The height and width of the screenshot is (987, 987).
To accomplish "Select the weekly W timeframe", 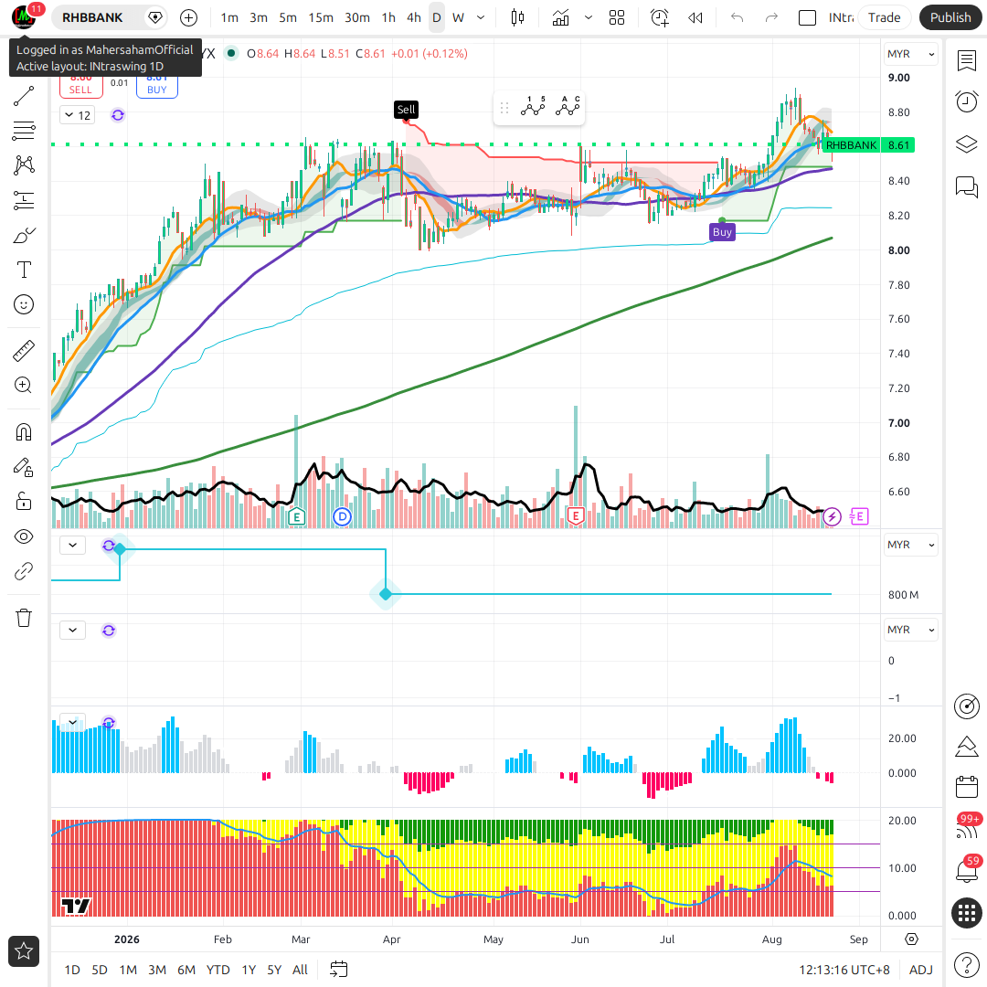I will [x=458, y=17].
